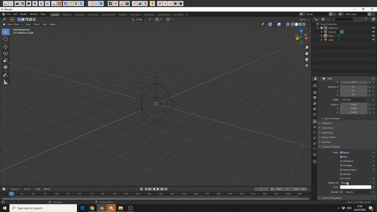The width and height of the screenshot is (377, 212).
Task: Open the Tool properties tab
Action: [315, 85]
